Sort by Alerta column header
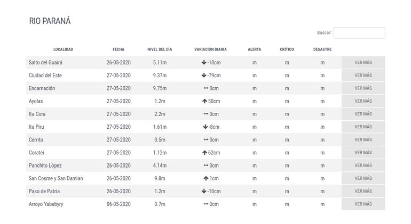This screenshot has height=224, width=411. (x=255, y=49)
